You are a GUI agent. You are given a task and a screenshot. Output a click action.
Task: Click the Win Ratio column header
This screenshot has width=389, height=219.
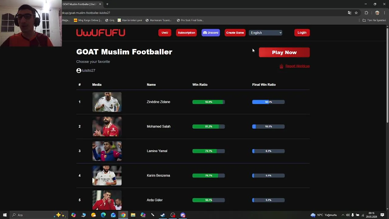pos(200,85)
